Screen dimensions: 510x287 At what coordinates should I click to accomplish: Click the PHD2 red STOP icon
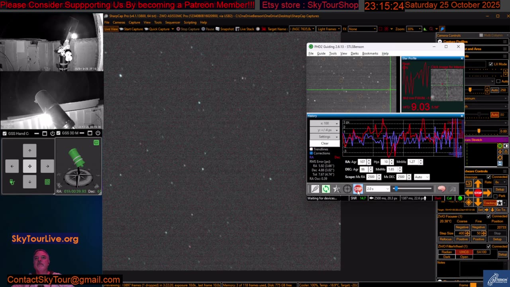coord(358,189)
